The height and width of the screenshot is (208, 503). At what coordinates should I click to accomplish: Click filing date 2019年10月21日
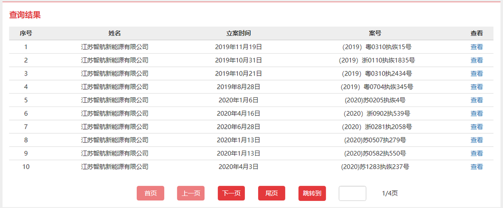coord(239,73)
